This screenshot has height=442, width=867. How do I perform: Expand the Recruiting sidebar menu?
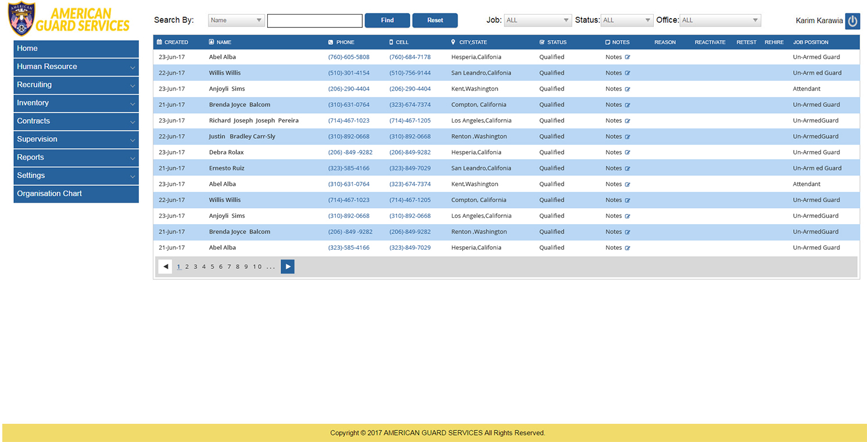click(76, 85)
